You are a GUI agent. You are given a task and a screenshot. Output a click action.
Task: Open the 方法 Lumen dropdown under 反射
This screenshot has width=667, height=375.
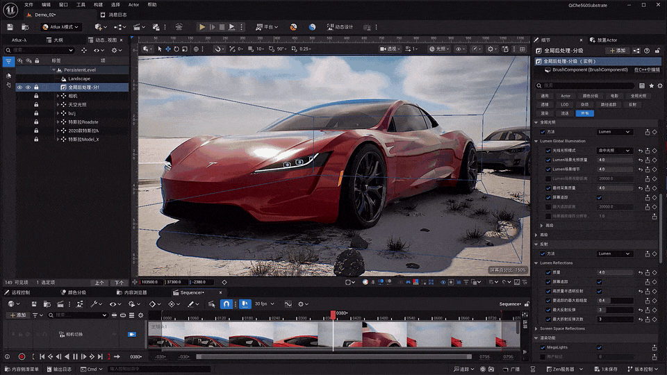point(615,254)
